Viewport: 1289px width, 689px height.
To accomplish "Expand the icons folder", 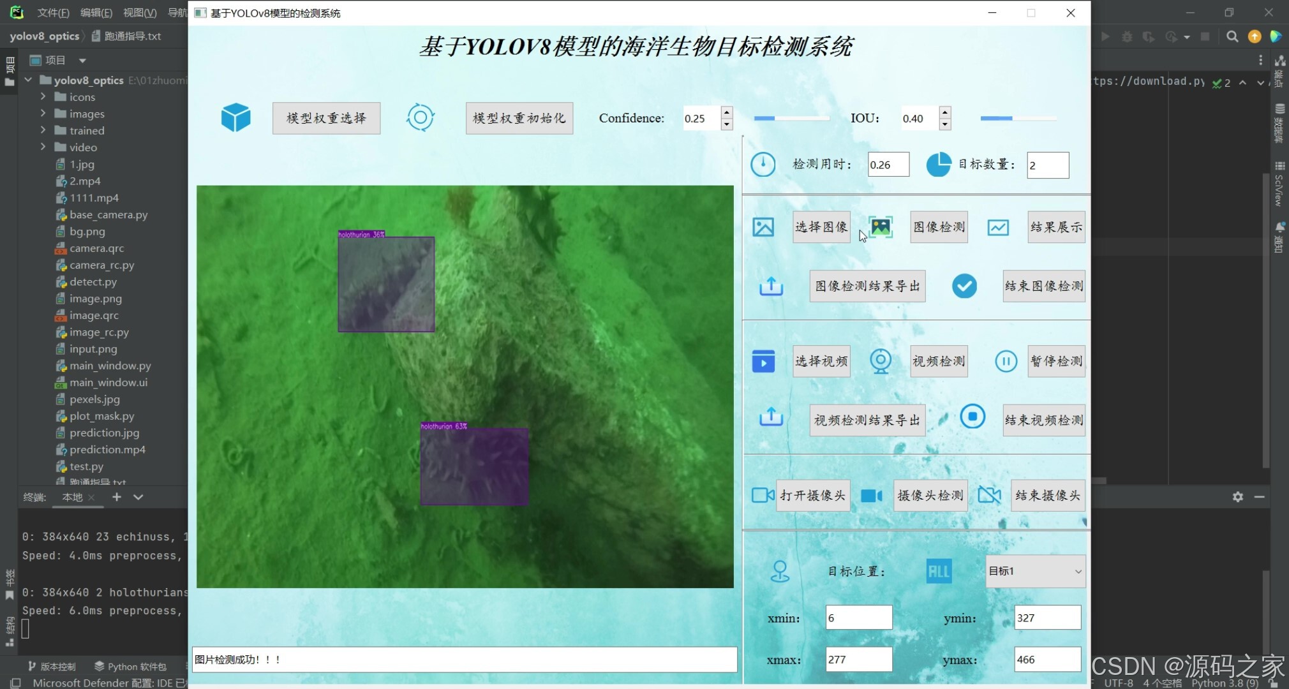I will 43,96.
